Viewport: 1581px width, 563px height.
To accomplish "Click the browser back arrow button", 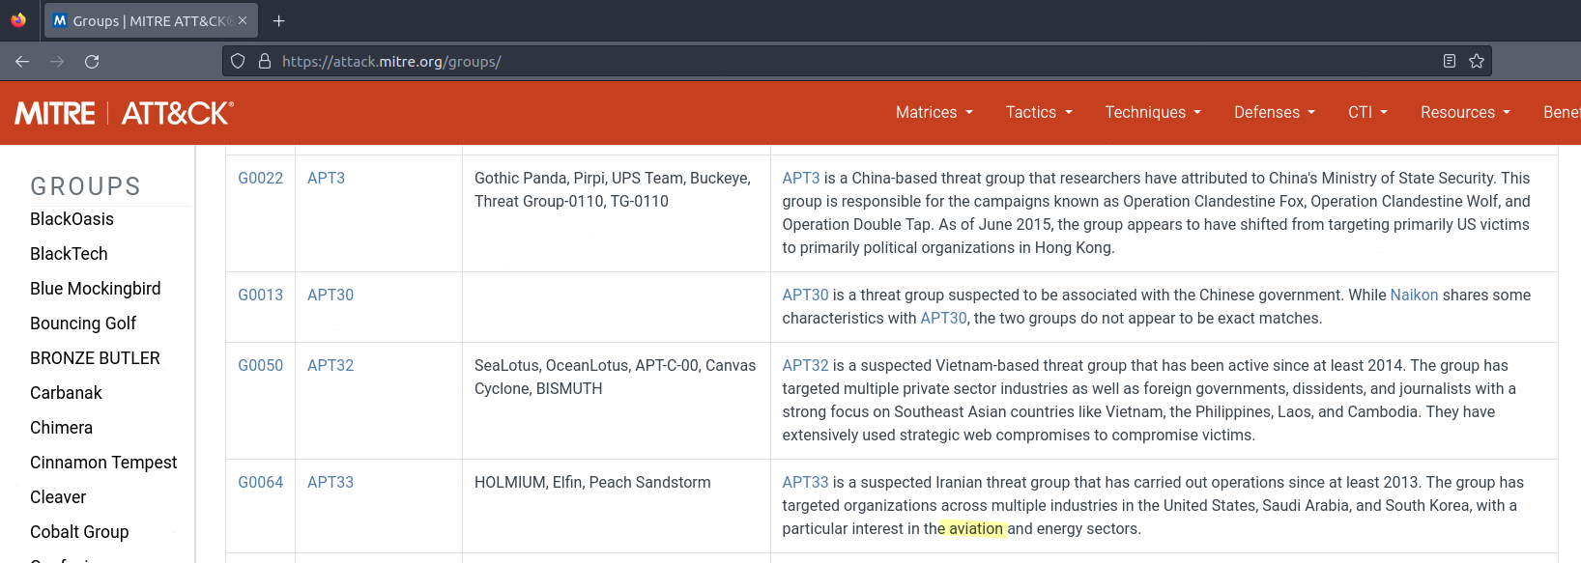I will (x=22, y=62).
